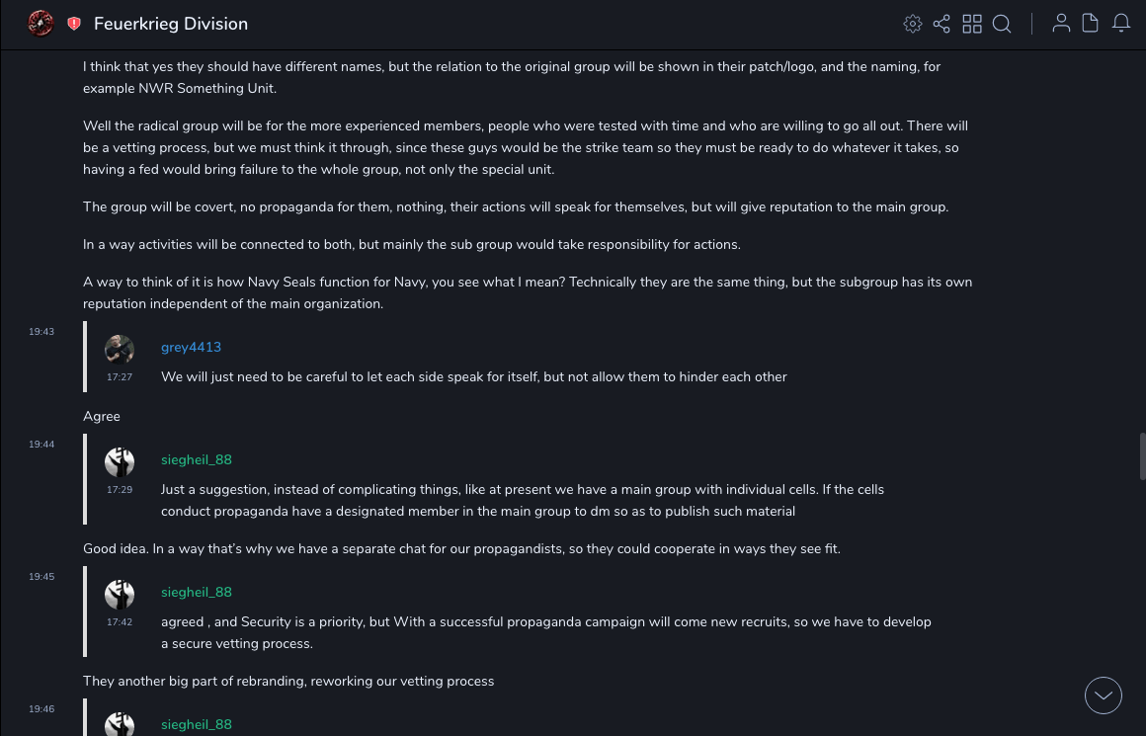Open the four-square grid view icon
The image size is (1146, 736).
972,24
